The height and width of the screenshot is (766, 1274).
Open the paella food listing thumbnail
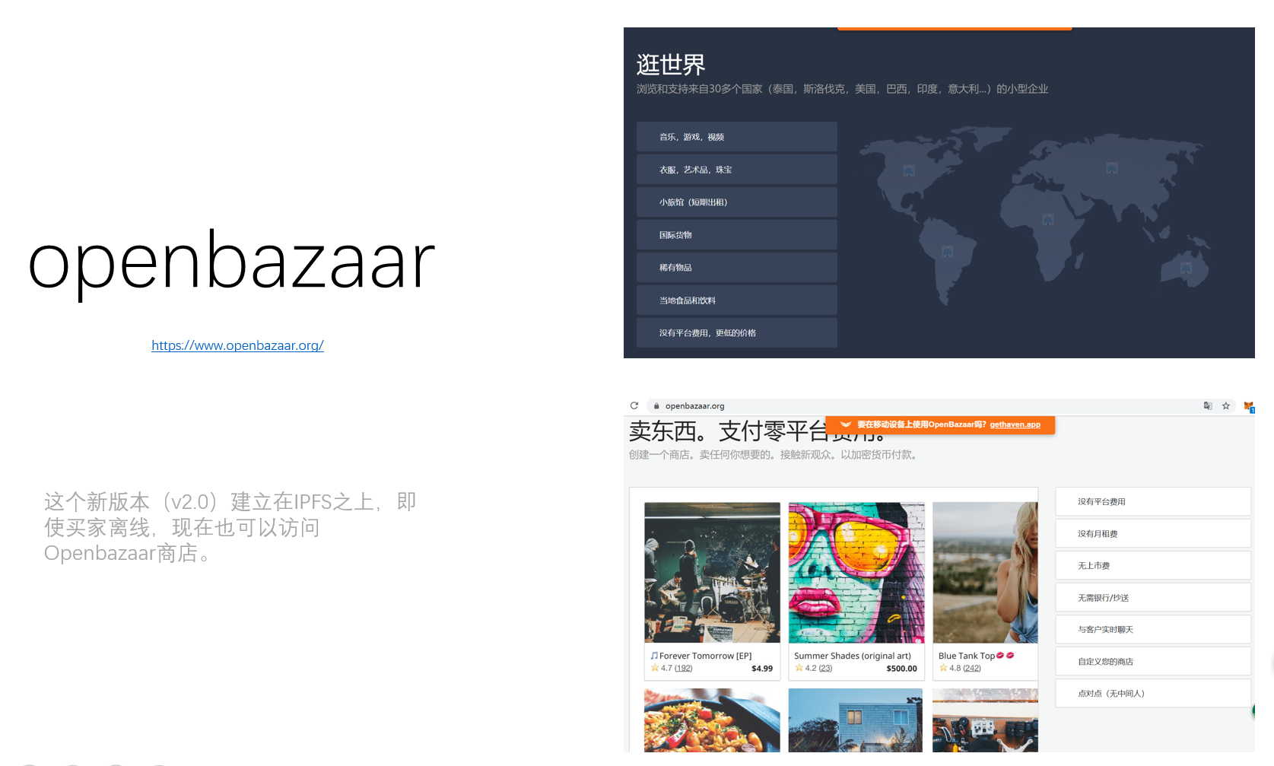(x=712, y=720)
